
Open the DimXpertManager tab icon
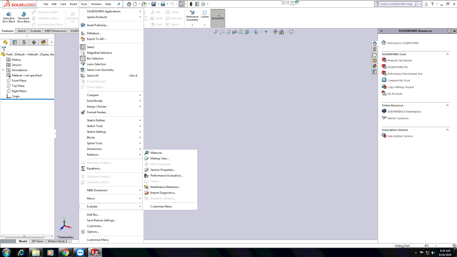coord(34,42)
